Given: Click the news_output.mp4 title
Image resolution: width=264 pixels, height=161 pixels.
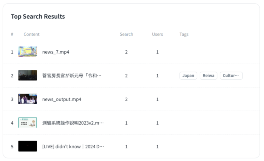Looking at the screenshot, I should pyautogui.click(x=62, y=99).
